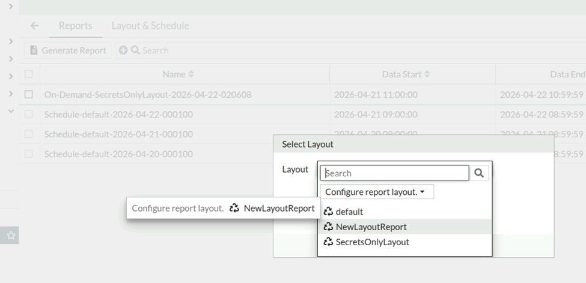
Task: Select the default layout option
Action: coord(404,212)
